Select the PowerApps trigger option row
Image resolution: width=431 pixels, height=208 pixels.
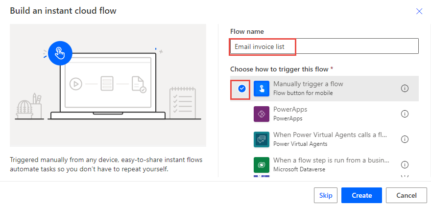[324, 114]
